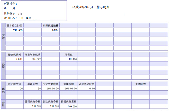Screen dimensions: 169x111
Task: Select the employee number 317
Action: 20,14
